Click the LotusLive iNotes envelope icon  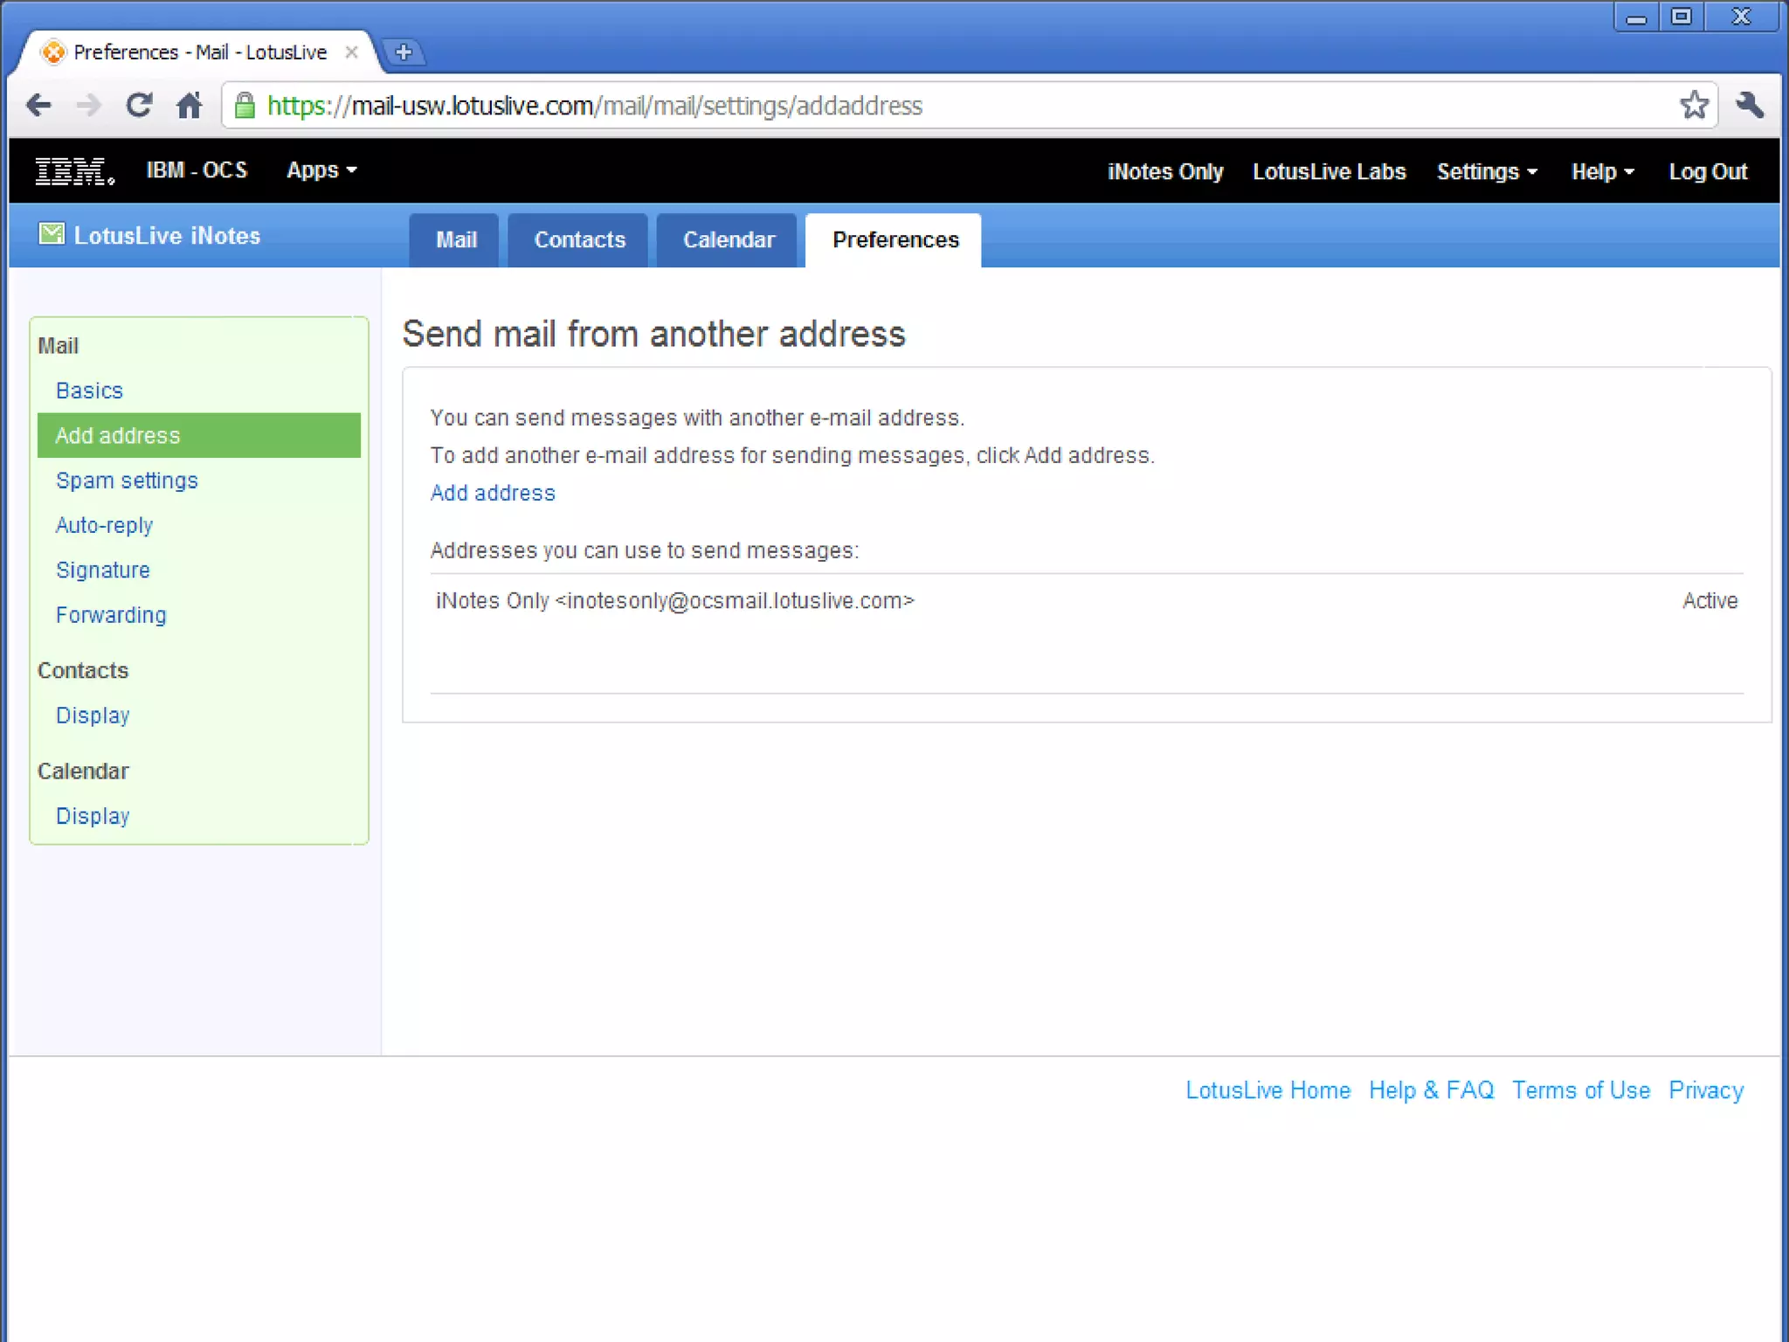click(x=52, y=234)
